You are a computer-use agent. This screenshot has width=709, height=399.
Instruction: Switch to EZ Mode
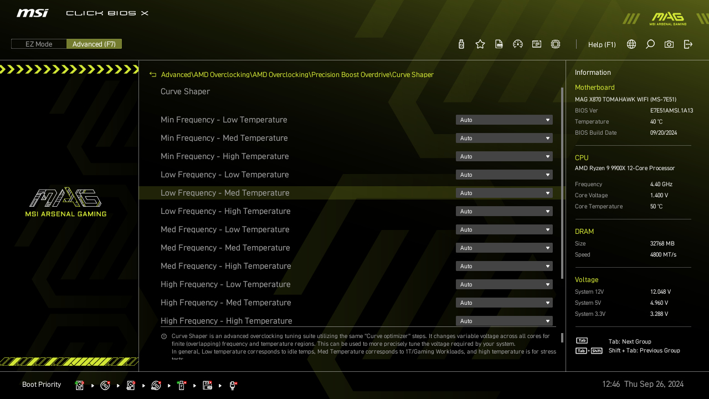[39, 44]
